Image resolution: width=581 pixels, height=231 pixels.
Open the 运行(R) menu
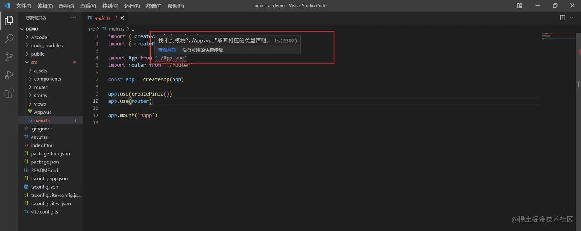tap(132, 6)
